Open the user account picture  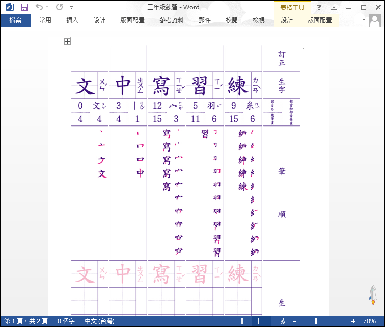[x=375, y=20]
